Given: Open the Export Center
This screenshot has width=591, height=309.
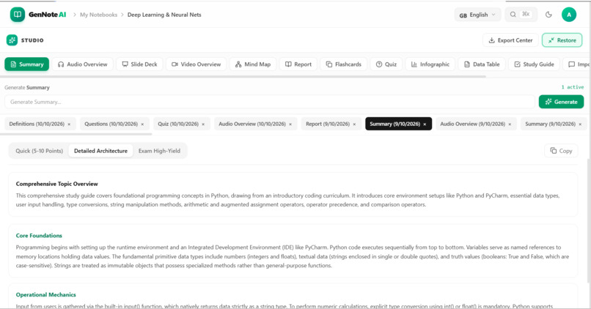Looking at the screenshot, I should tap(510, 40).
